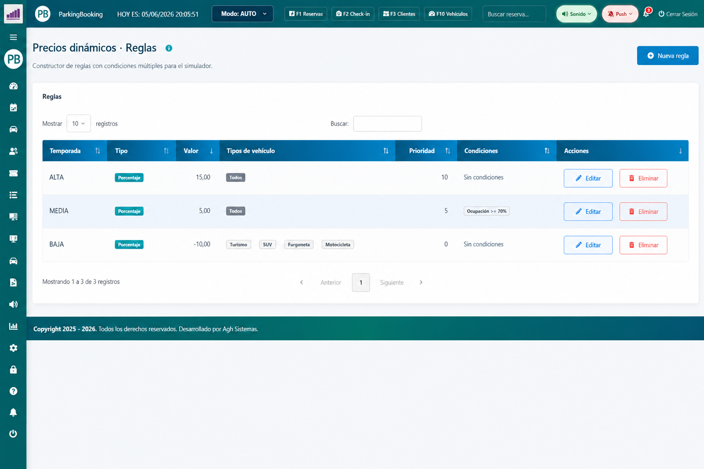
Task: Open the bar chart statistics sidebar icon
Action: click(x=13, y=326)
